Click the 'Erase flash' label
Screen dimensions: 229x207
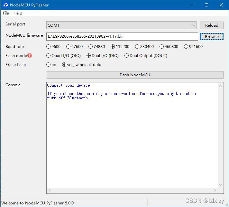[16, 65]
